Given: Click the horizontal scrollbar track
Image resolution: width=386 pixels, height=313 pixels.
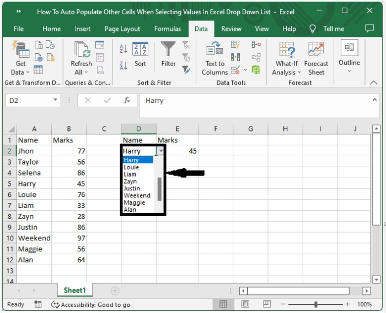Looking at the screenshot, I should click(356, 290).
